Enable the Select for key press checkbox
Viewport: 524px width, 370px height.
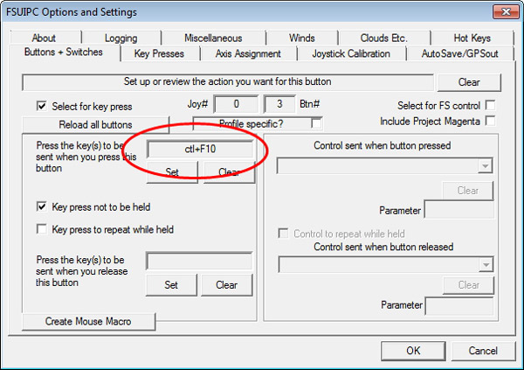point(41,106)
